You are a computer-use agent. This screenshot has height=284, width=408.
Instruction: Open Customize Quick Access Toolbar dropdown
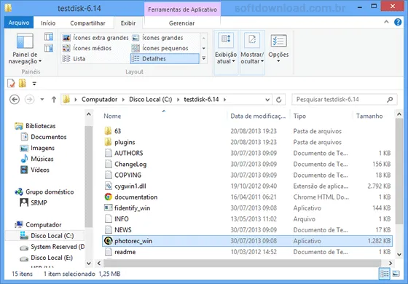tap(34, 84)
